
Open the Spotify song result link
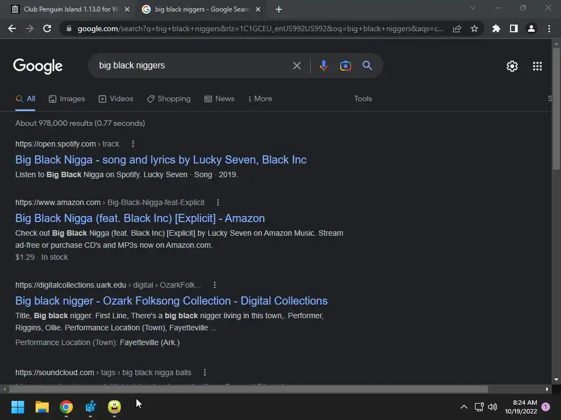pos(161,160)
